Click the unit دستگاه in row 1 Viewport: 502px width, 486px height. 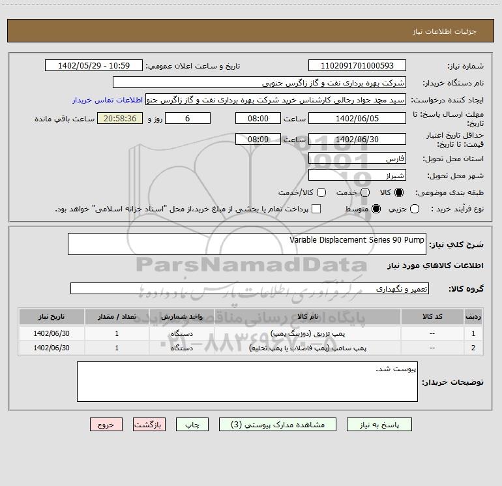[181, 333]
